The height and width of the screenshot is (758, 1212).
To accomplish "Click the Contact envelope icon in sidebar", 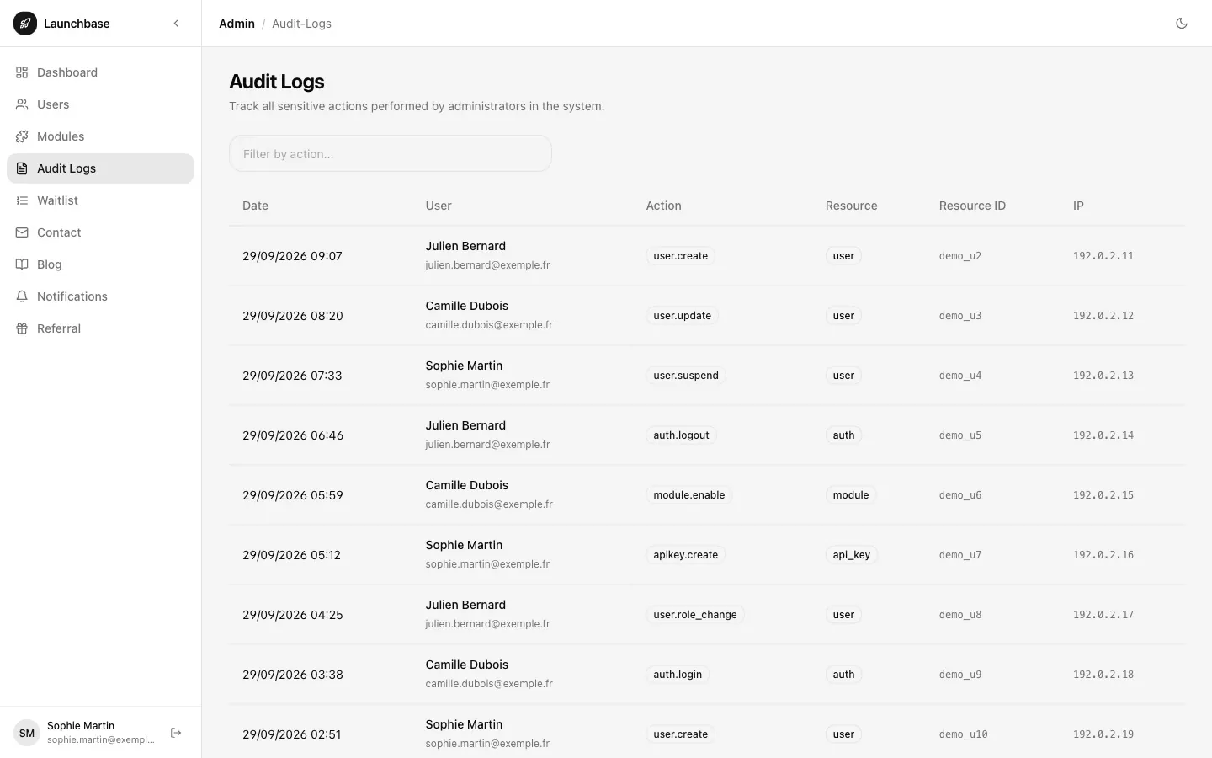I will [22, 232].
